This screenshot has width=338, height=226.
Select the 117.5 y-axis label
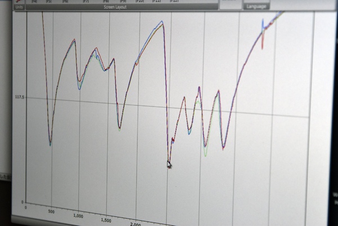point(19,96)
